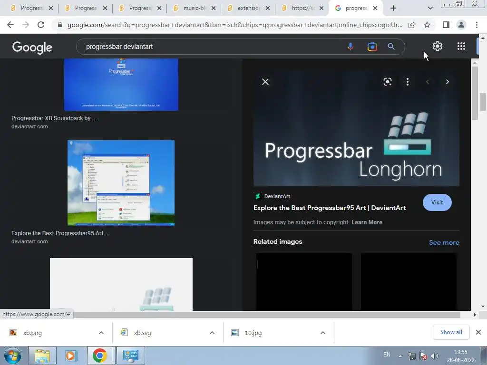This screenshot has height=365, width=487.
Task: Close the active progress Google tab
Action: click(x=375, y=8)
